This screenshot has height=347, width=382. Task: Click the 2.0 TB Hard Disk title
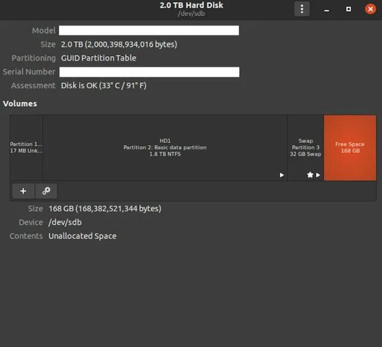pyautogui.click(x=192, y=5)
